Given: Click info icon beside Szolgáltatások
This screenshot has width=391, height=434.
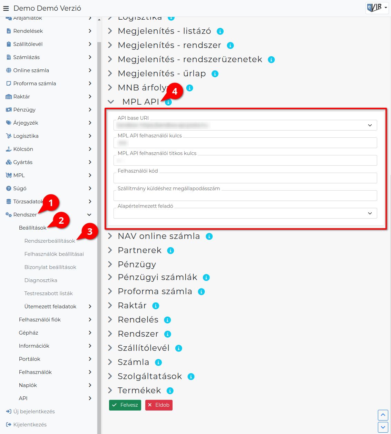Looking at the screenshot, I should pyautogui.click(x=191, y=377).
